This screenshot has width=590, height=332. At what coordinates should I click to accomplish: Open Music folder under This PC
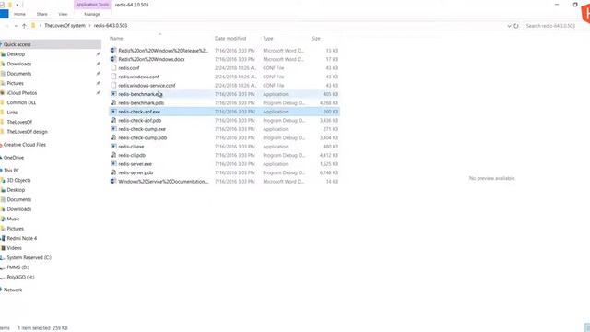[x=13, y=219]
